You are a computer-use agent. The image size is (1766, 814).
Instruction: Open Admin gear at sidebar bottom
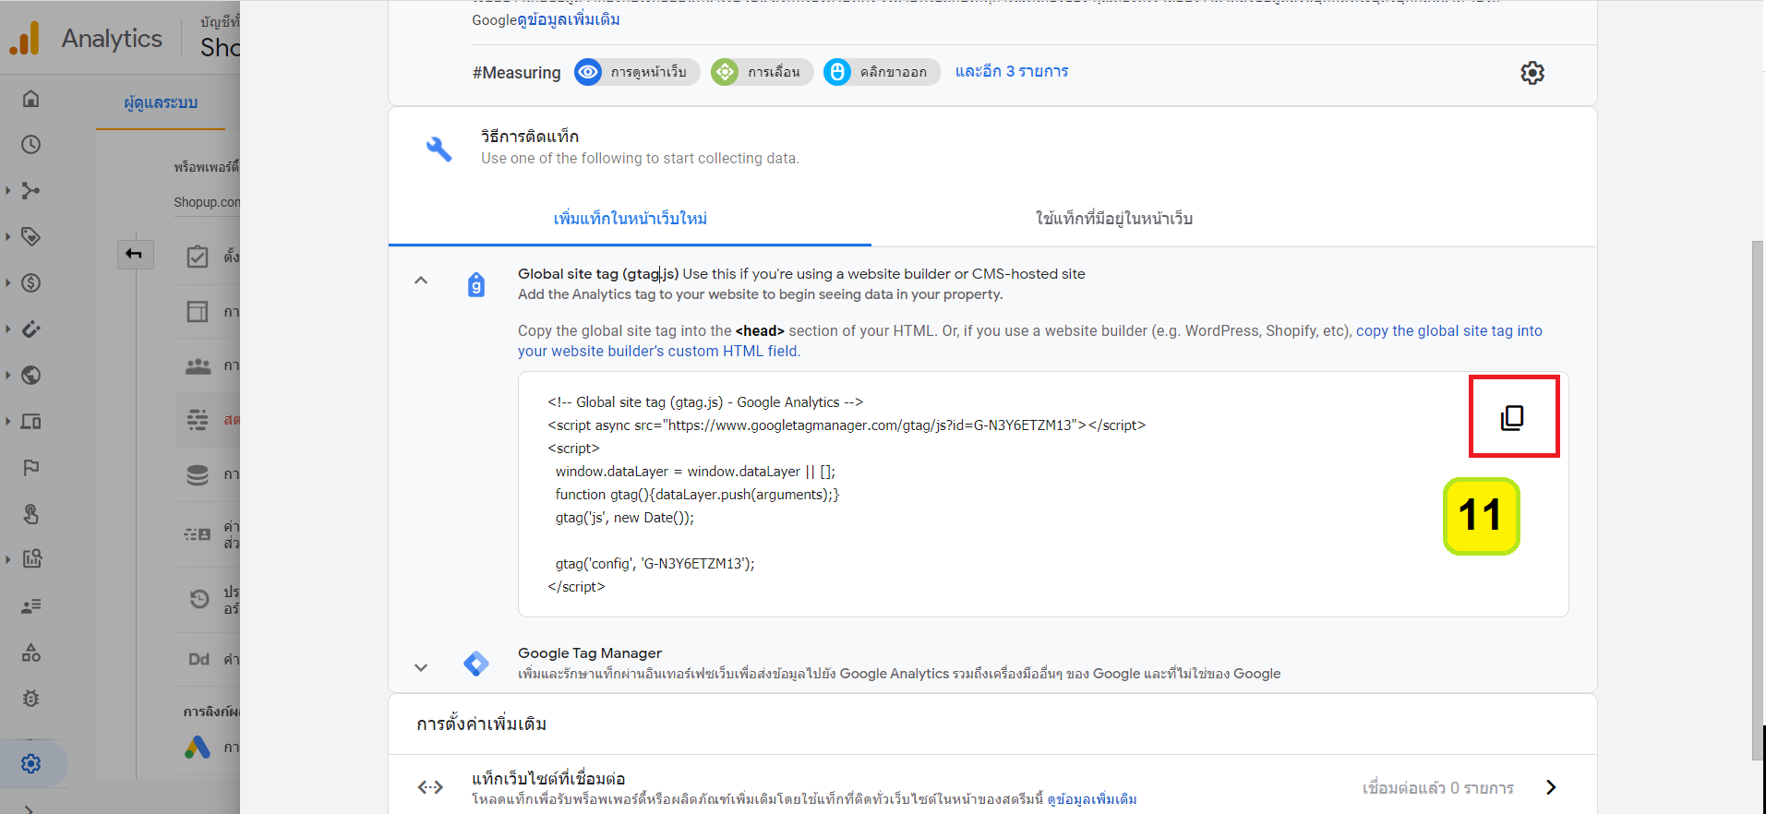click(31, 764)
